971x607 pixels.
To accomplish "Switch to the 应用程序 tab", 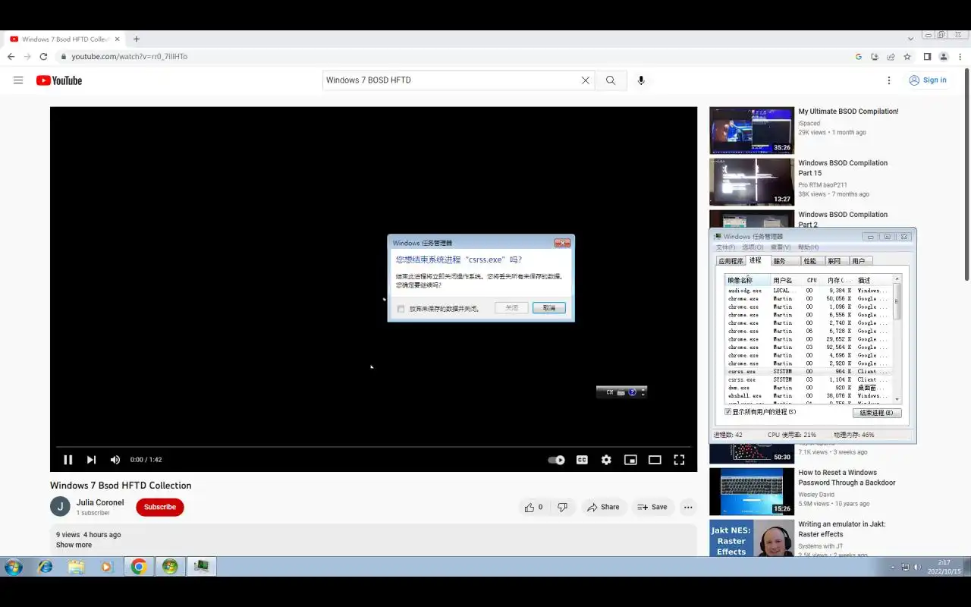I will coord(731,261).
